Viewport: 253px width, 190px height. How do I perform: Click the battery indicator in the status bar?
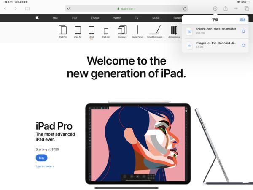(248, 2)
